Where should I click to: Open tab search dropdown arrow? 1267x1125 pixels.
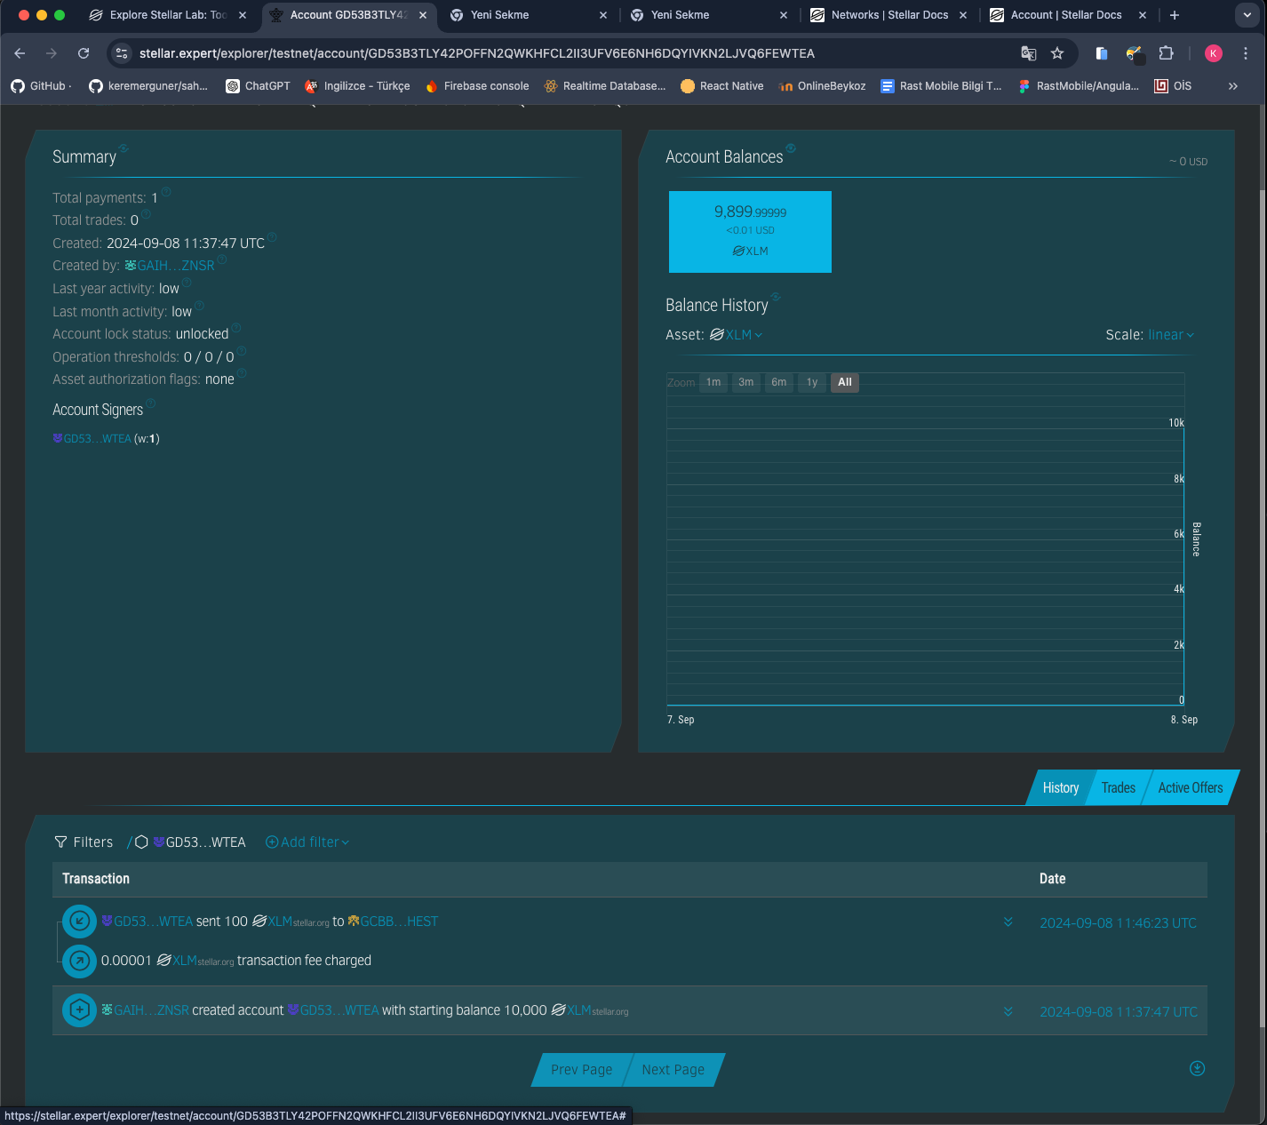(x=1247, y=15)
